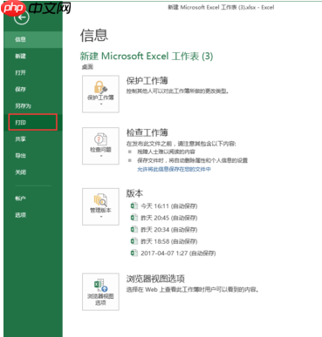The width and height of the screenshot is (322, 337).
Task: Click the 保护工作簿 lock icon button
Action: click(x=100, y=94)
